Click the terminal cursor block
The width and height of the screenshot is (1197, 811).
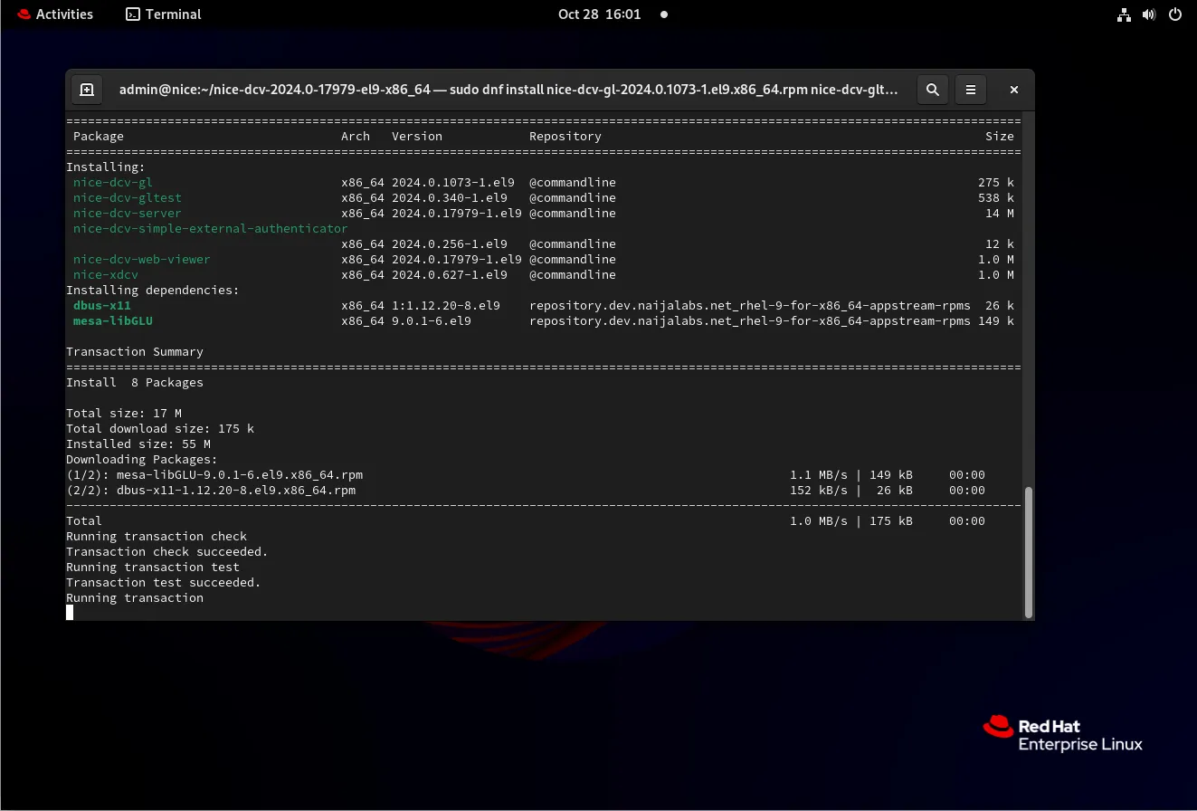pyautogui.click(x=70, y=613)
